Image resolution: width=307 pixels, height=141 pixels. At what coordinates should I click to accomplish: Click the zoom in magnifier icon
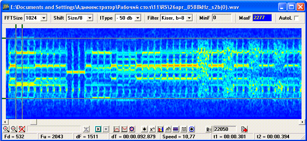click(6, 129)
